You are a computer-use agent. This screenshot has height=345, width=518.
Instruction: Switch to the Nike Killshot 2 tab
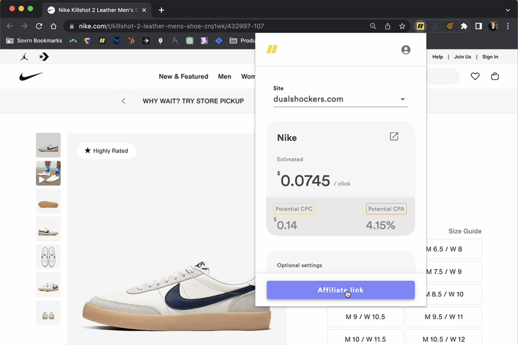pos(97,10)
